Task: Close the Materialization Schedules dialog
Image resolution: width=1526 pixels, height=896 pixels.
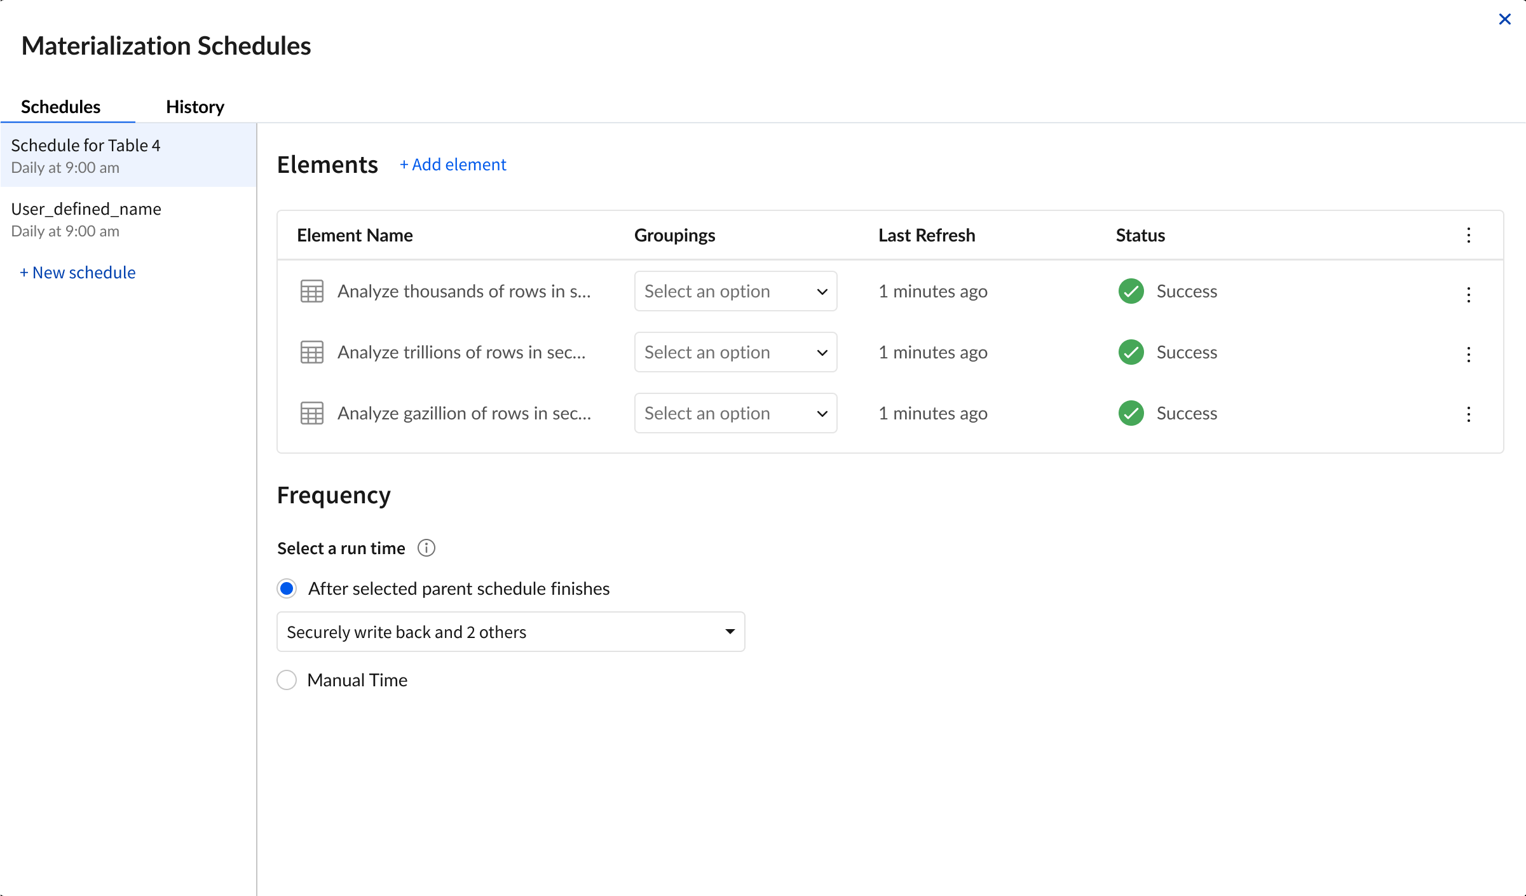Action: [x=1504, y=19]
